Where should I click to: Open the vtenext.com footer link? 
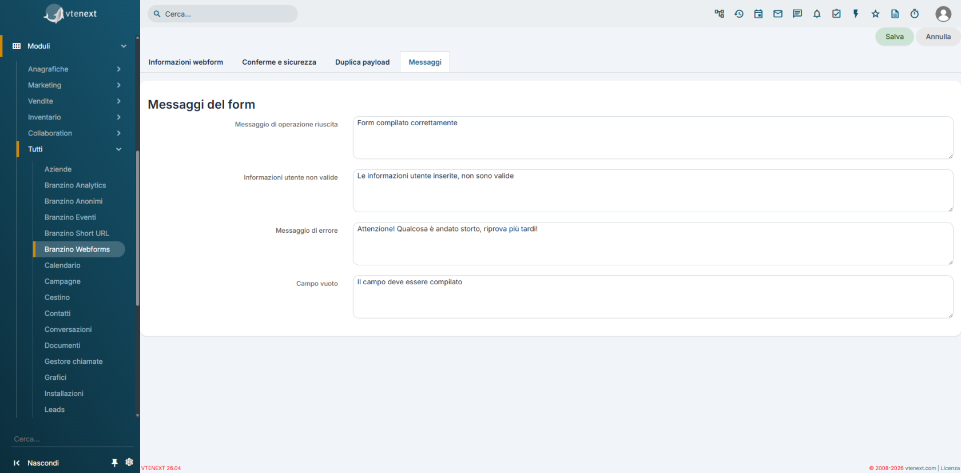[x=920, y=468]
